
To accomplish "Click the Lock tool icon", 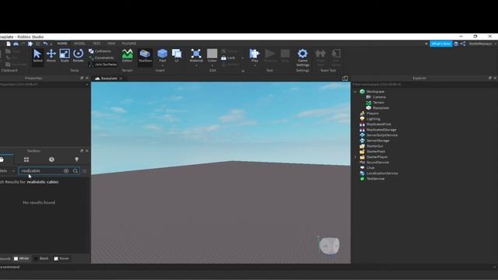I will (223, 58).
